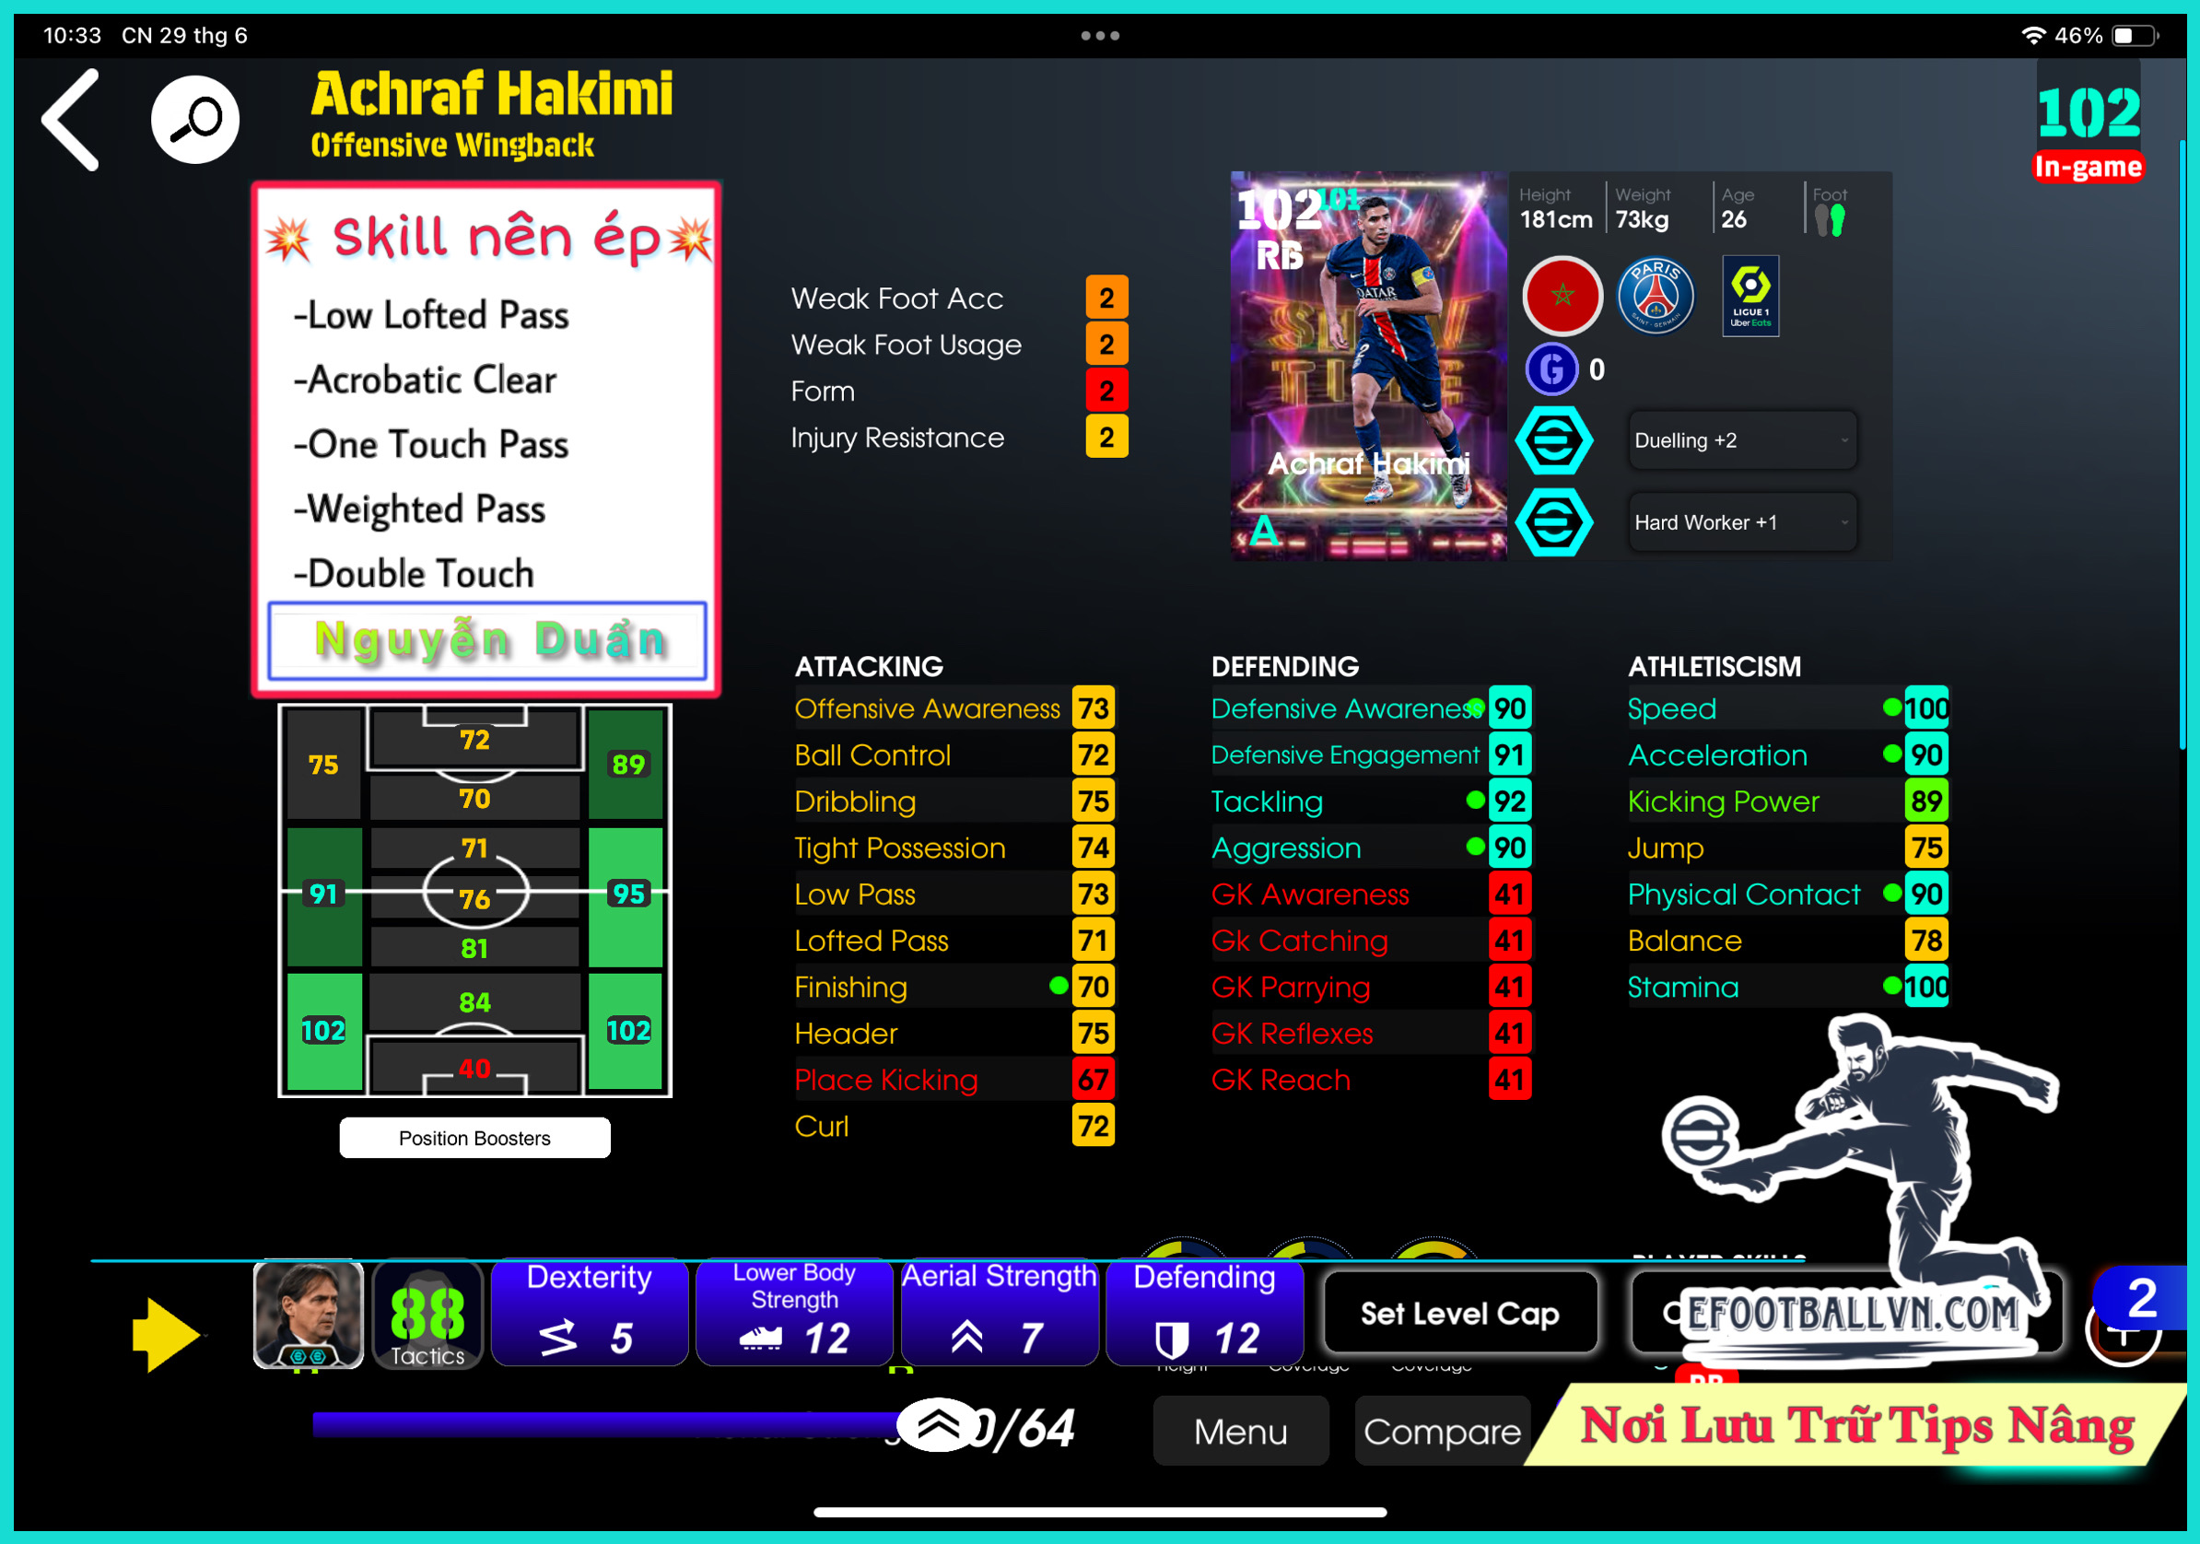Tap the Achraf Hakimi name heading

pos(492,94)
